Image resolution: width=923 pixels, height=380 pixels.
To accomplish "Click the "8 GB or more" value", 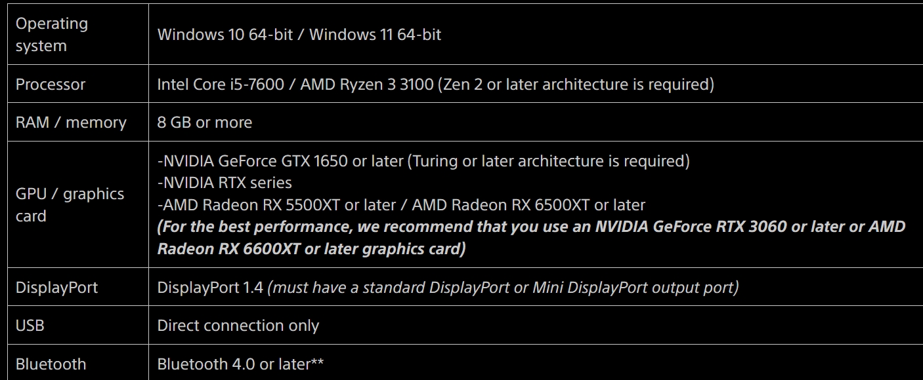I will coord(204,123).
